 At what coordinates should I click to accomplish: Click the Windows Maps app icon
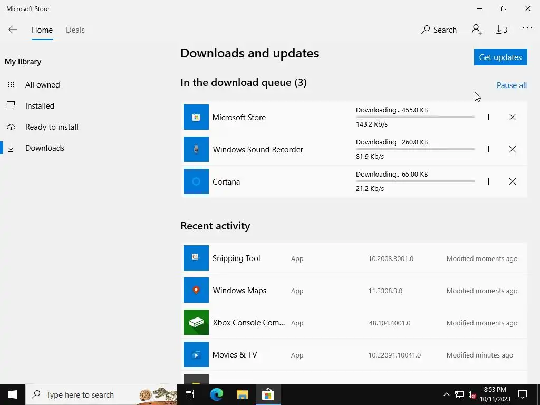[196, 290]
